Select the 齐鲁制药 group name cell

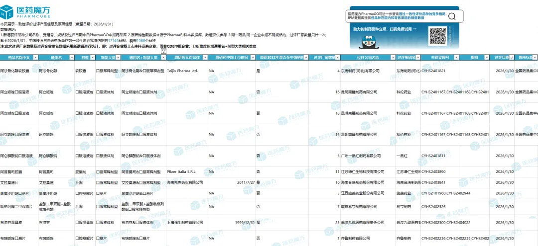pyautogui.click(x=408, y=239)
